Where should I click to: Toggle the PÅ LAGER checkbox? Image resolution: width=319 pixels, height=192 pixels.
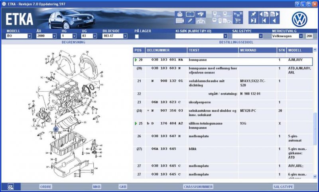[x=137, y=36]
